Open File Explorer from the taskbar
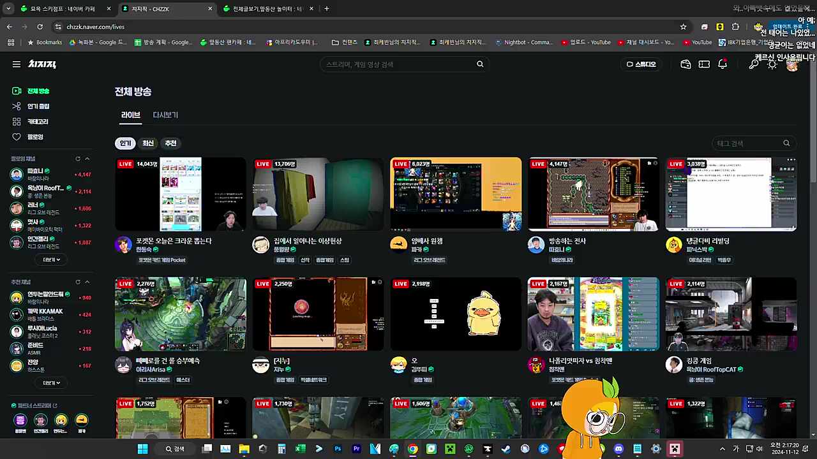 click(x=244, y=449)
